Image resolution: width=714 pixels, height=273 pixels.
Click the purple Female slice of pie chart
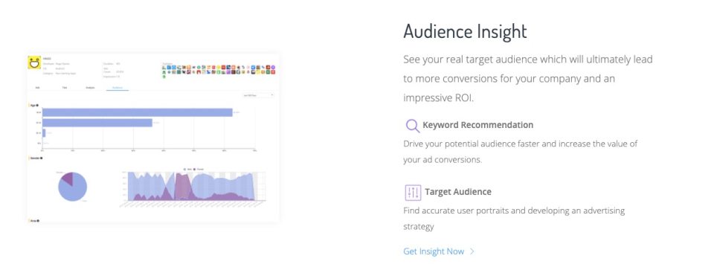click(68, 179)
